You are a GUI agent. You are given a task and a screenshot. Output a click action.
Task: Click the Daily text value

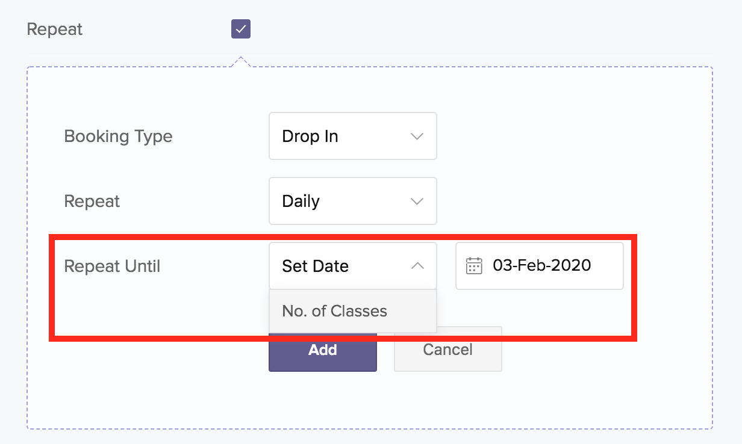[301, 202]
